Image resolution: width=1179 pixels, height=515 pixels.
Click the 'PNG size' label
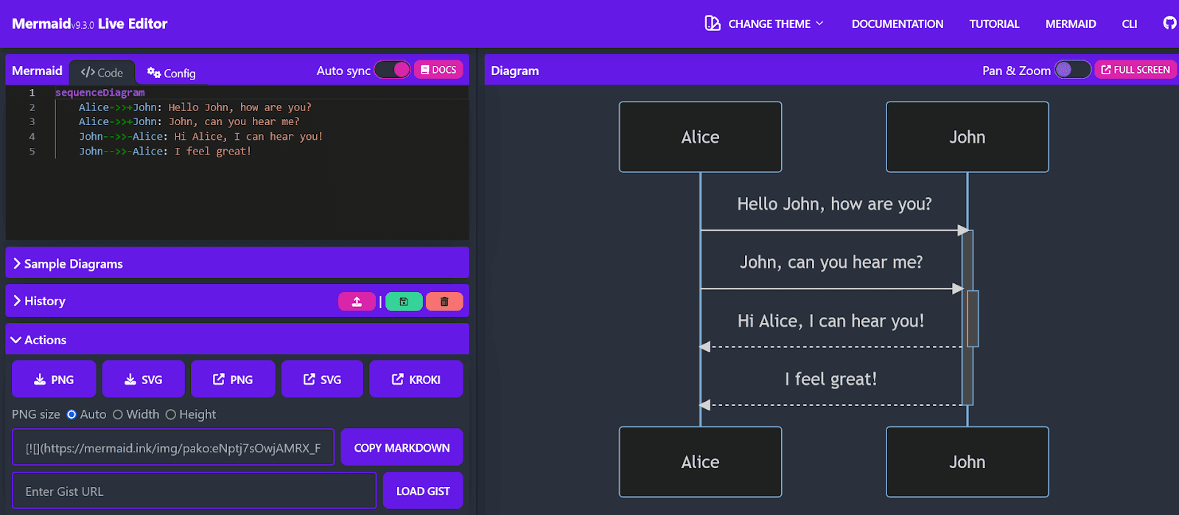tap(36, 415)
